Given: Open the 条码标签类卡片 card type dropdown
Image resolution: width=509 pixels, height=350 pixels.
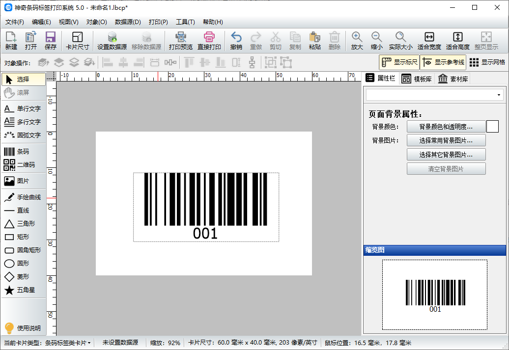Looking at the screenshot, I should pyautogui.click(x=68, y=343).
